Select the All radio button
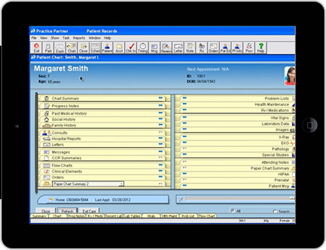The height and width of the screenshot is (250, 326). click(233, 211)
